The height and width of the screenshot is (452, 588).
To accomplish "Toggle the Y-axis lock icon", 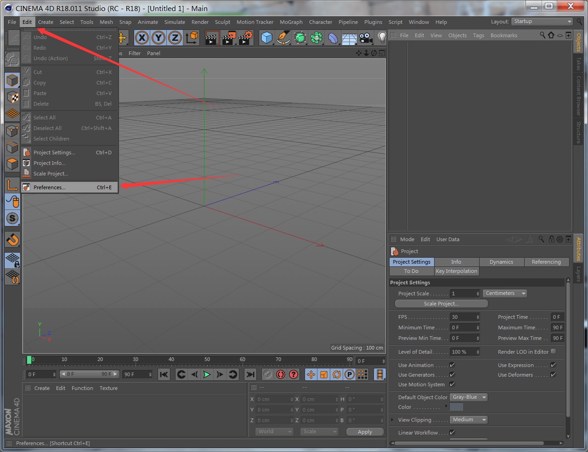I will click(x=158, y=38).
